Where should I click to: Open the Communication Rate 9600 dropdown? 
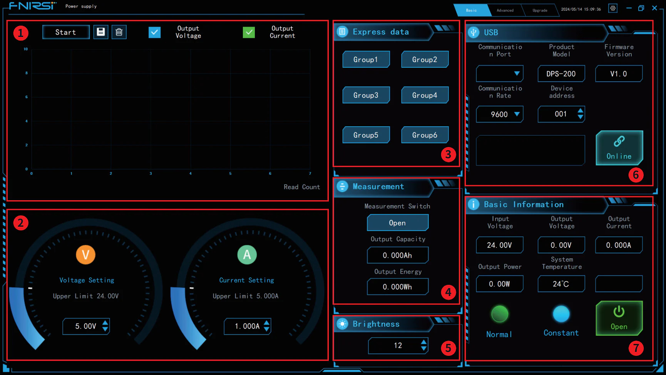tap(517, 114)
